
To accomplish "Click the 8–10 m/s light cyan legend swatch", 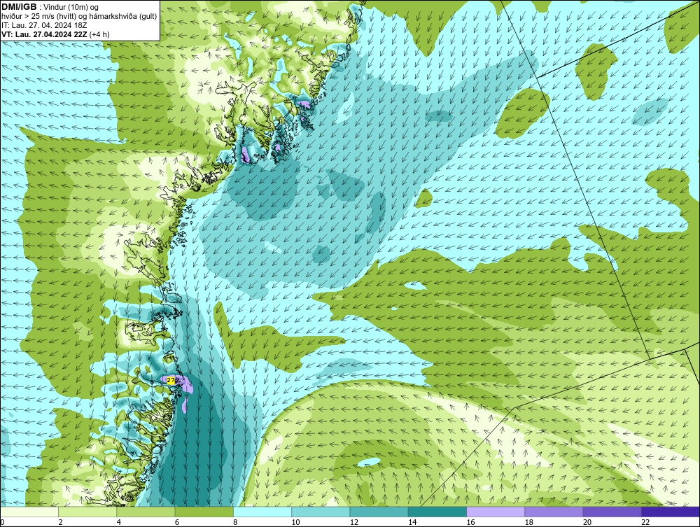I will coord(262,512).
